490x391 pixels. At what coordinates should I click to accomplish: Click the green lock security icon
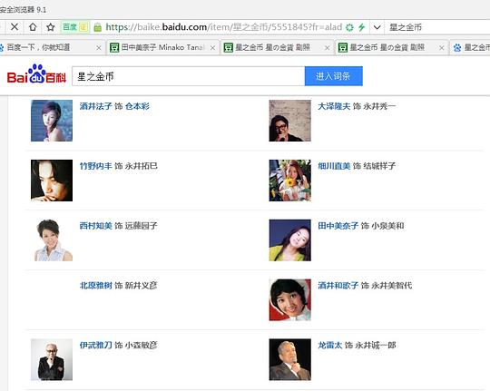[x=97, y=27]
